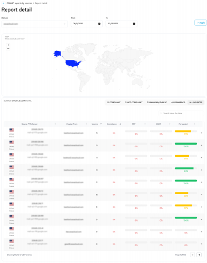Image resolution: width=207 pixels, height=263 pixels.
Task: Open the To date calendar icon
Action: (x=134, y=24)
